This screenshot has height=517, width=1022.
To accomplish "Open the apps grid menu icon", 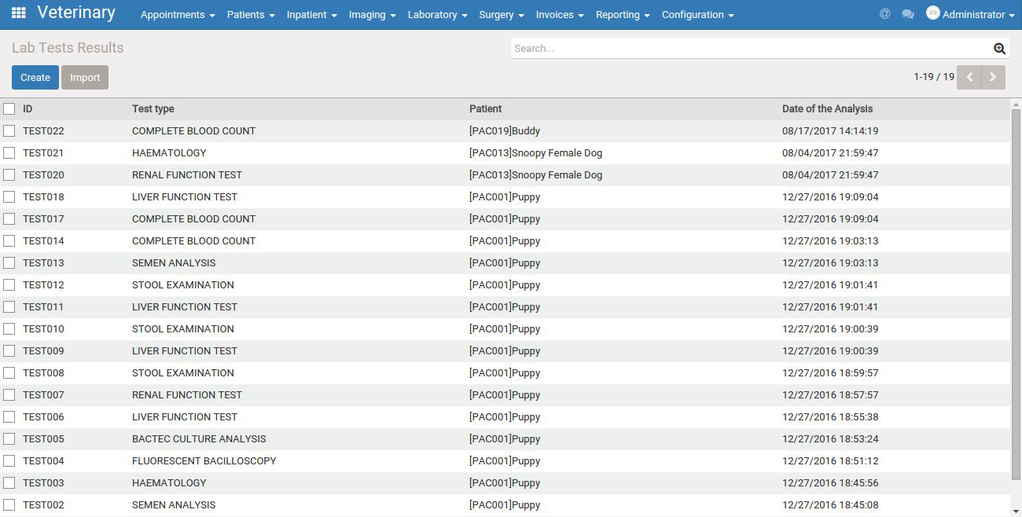I will click(19, 13).
